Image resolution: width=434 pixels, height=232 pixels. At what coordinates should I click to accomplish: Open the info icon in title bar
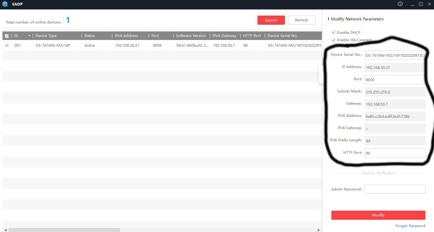tap(400, 4)
